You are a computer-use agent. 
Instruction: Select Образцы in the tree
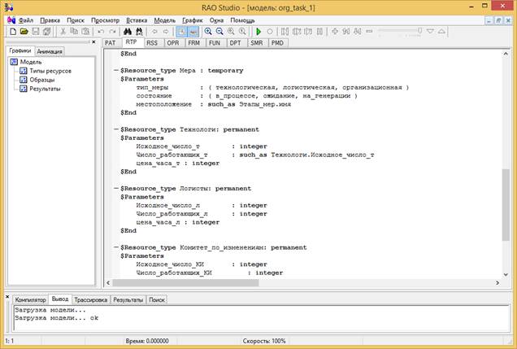pos(42,80)
